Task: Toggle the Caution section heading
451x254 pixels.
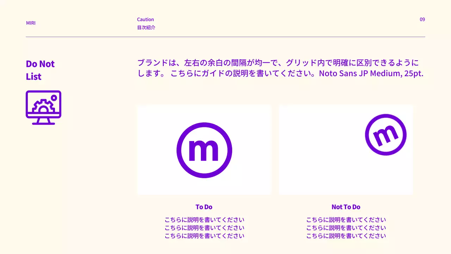Action: (x=145, y=19)
